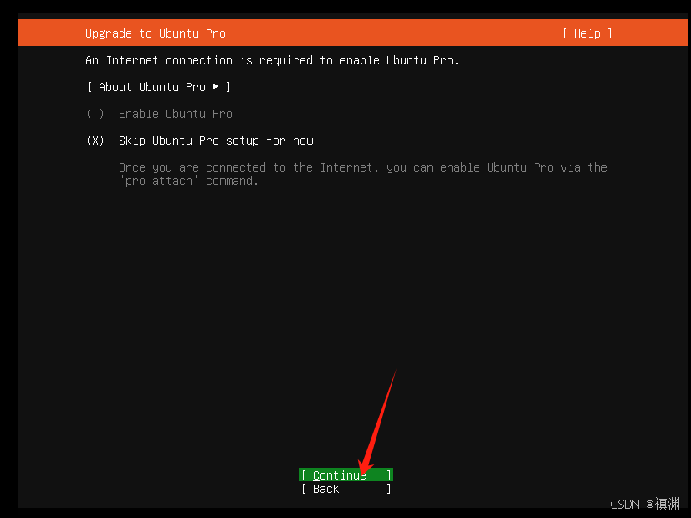Expand the About Ubuntu Pro section

[159, 87]
